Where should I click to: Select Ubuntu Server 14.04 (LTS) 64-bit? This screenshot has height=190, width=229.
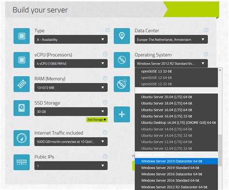176,129
